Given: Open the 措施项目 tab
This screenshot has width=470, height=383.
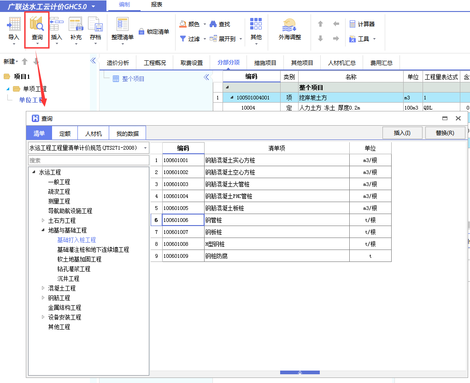Looking at the screenshot, I should [x=265, y=62].
